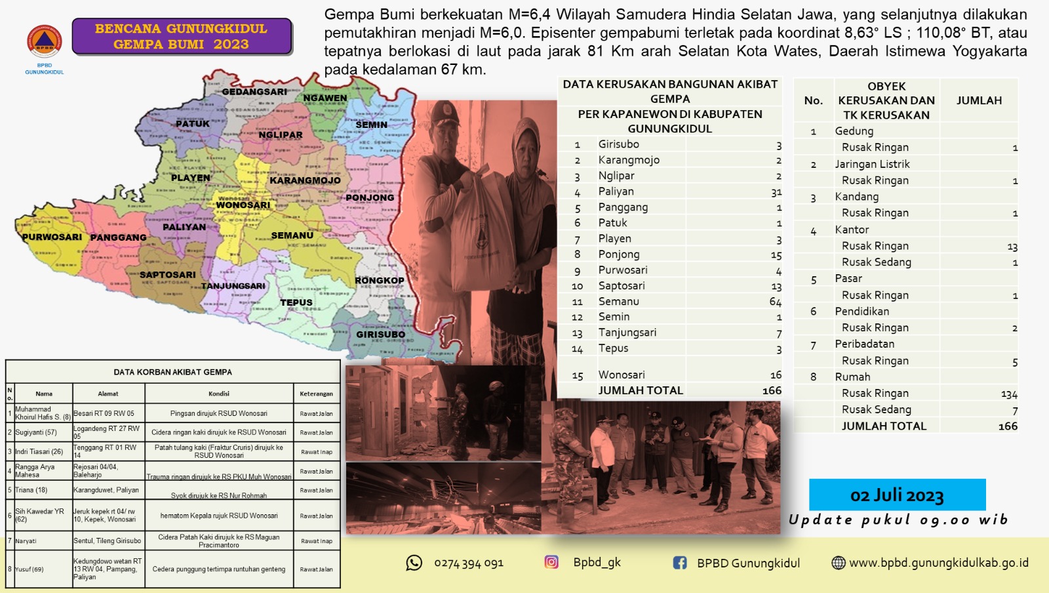Click the address Sentul, Tileng Girisubo

click(108, 541)
